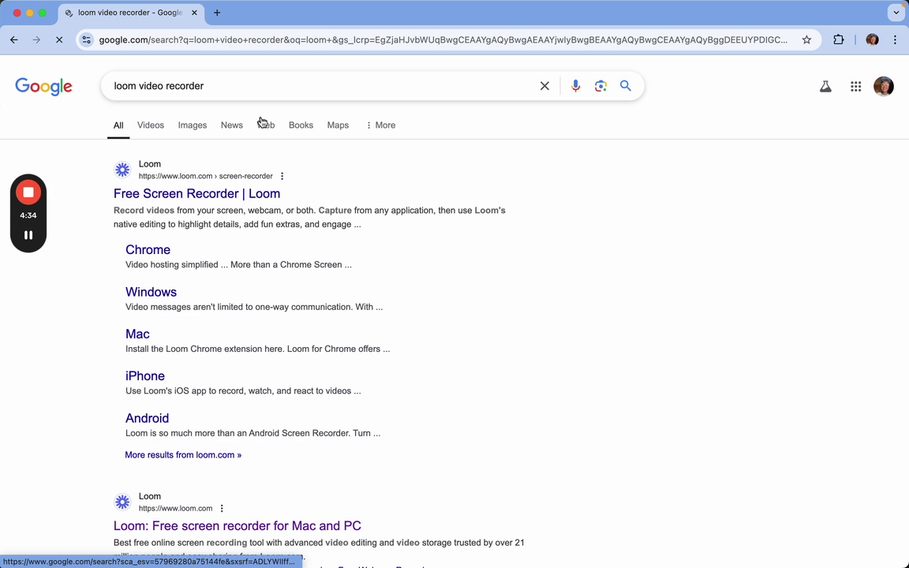Image resolution: width=909 pixels, height=568 pixels.
Task: Click the Loom favicon of second result
Action: [x=122, y=502]
